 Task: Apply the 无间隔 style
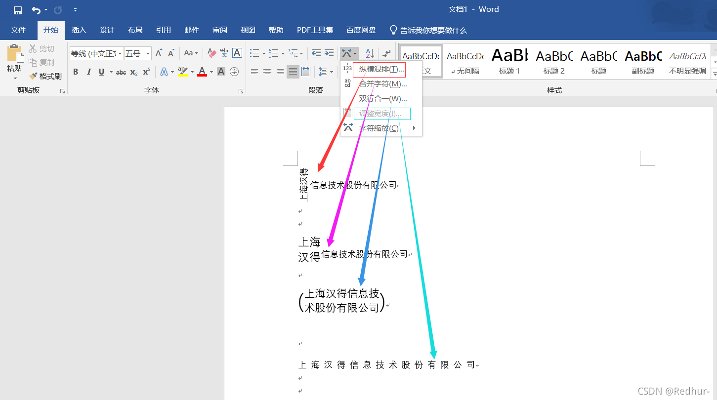coord(465,61)
